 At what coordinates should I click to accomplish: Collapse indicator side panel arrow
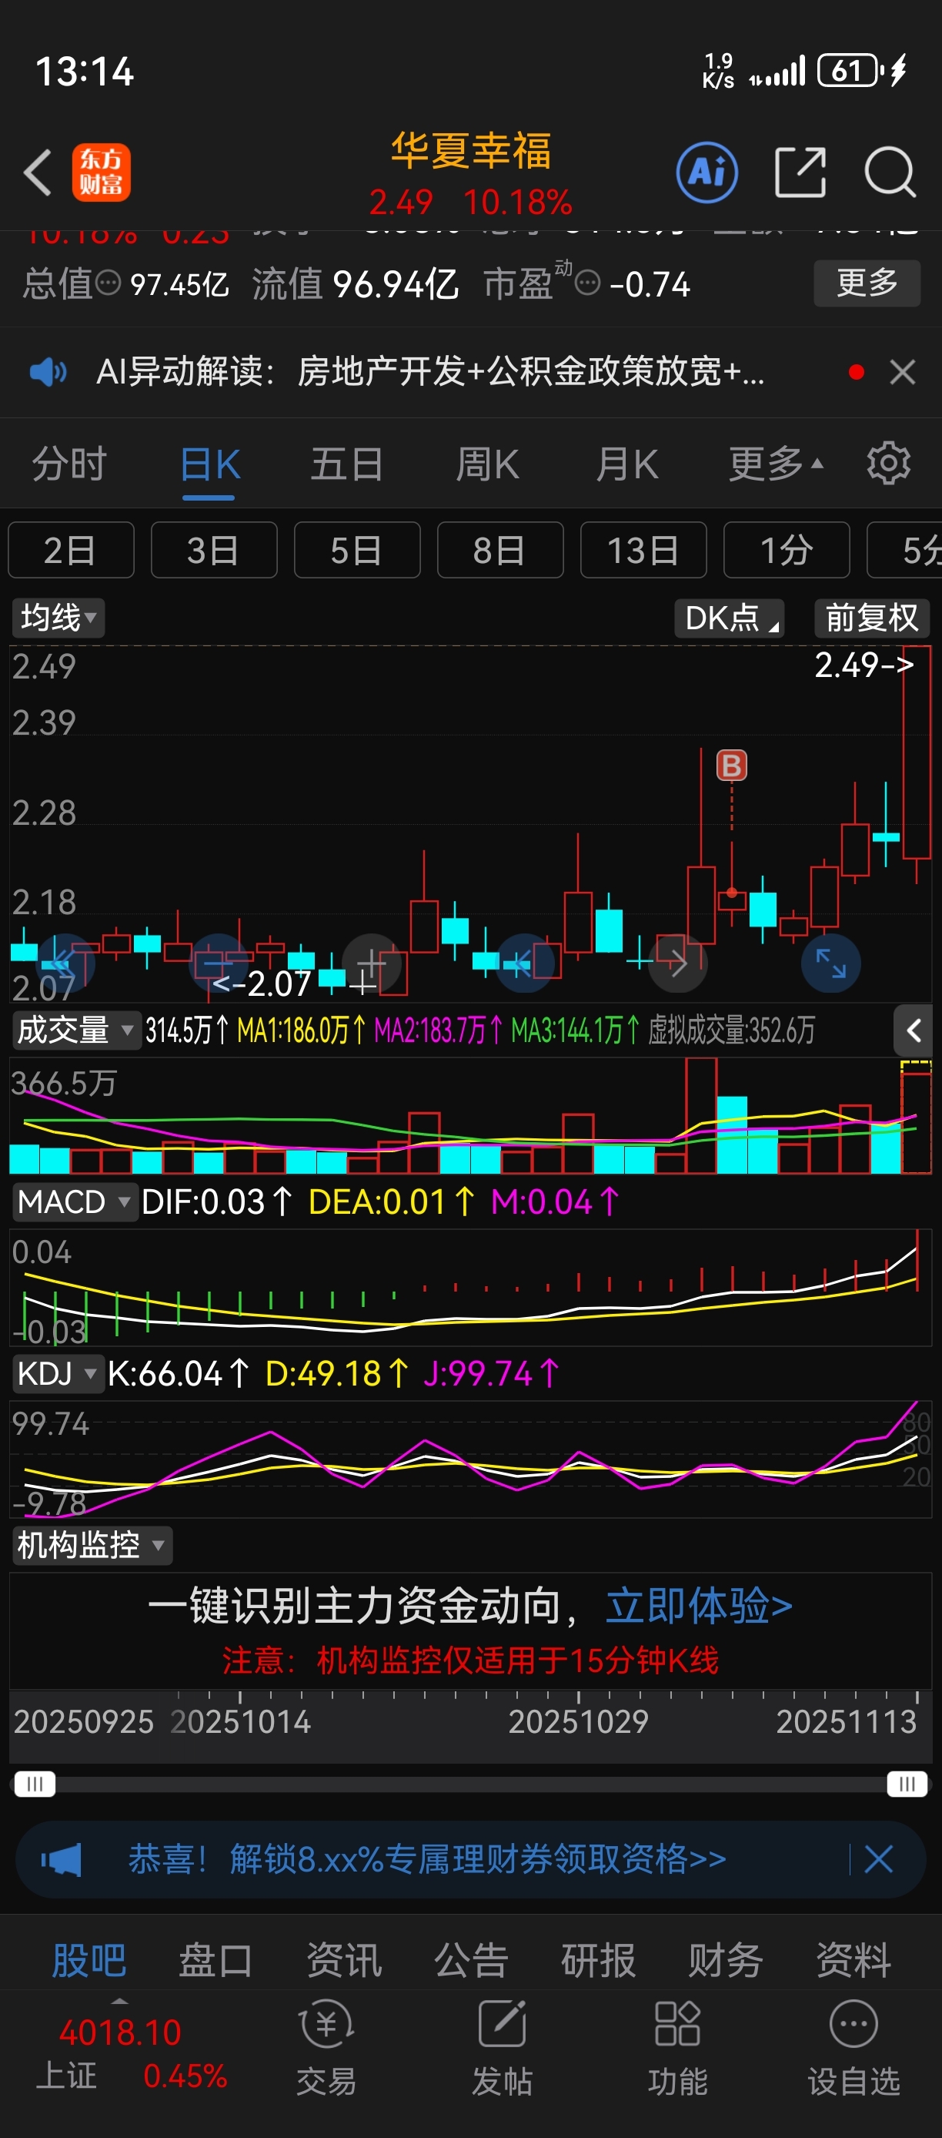(x=913, y=1030)
